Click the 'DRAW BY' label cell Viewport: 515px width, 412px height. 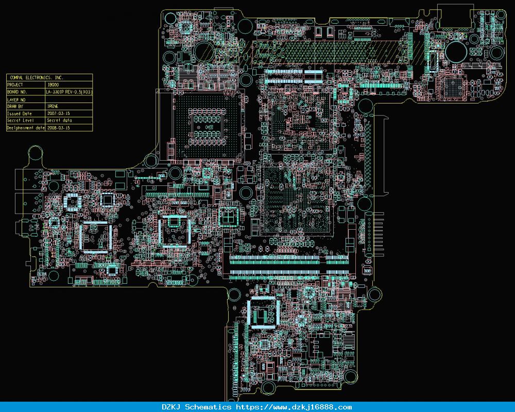pos(26,107)
